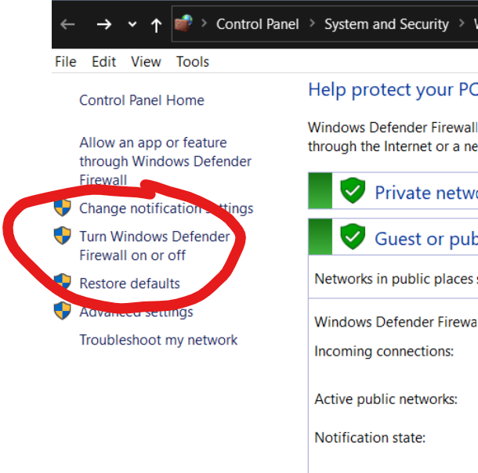Go up one level with up arrow
This screenshot has height=473, width=478.
click(157, 25)
